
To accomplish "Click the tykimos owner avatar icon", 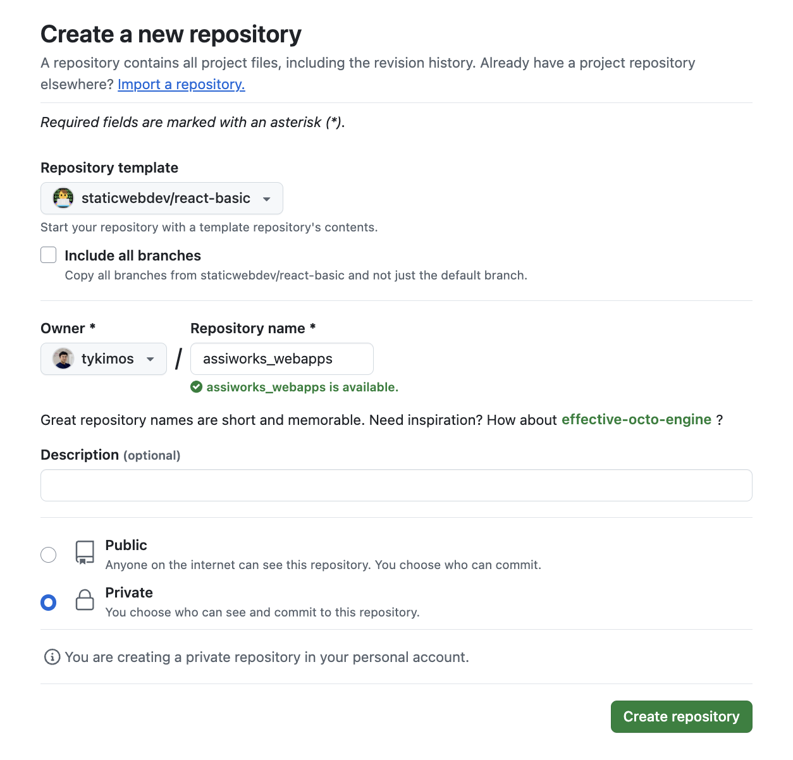I will point(63,359).
